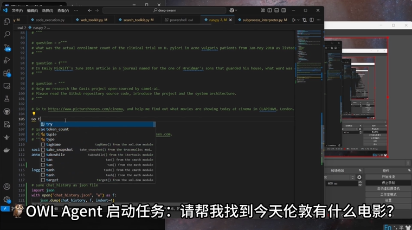
Task: Open the run button dropdown arrow
Action: pos(298,20)
